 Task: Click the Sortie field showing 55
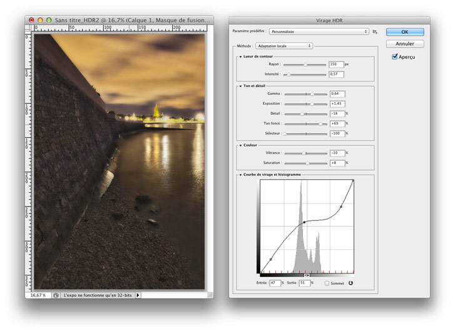coord(305,283)
